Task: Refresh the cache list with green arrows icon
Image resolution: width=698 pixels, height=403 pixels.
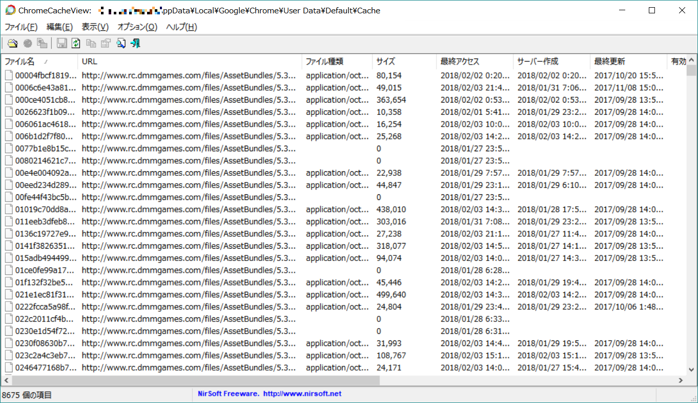Action: 76,44
